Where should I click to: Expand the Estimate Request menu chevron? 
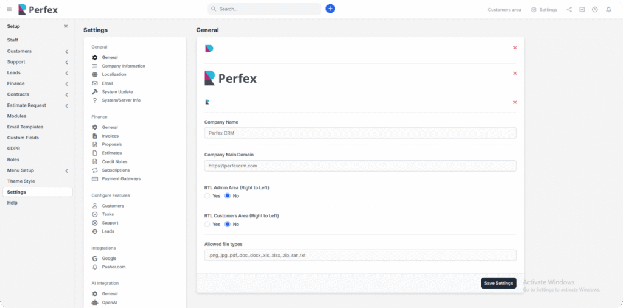click(66, 106)
